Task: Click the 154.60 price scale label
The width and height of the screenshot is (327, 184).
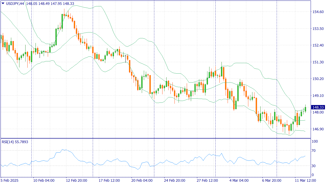Action: (x=318, y=12)
